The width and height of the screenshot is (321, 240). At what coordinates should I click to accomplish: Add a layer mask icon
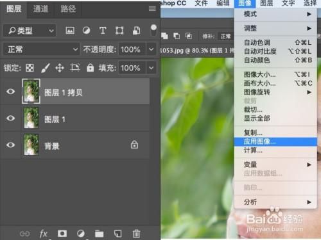point(62,234)
